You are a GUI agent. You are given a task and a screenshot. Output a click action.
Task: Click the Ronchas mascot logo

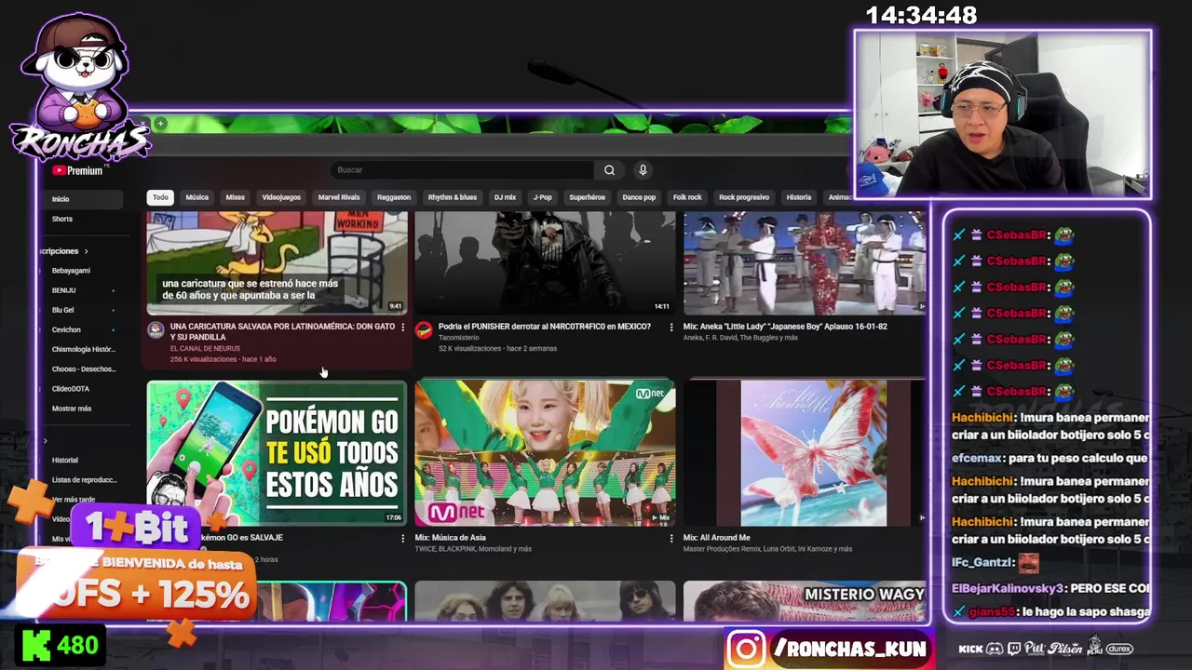pyautogui.click(x=78, y=87)
